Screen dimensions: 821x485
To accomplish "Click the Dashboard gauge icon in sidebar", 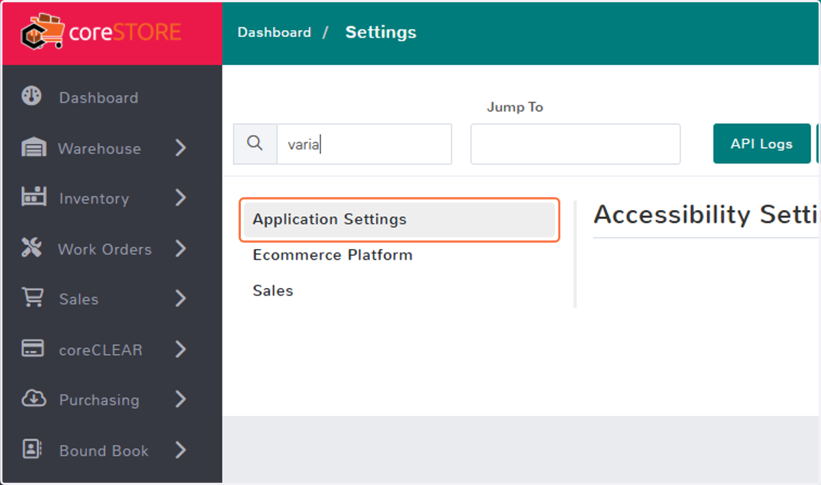I will pos(31,96).
